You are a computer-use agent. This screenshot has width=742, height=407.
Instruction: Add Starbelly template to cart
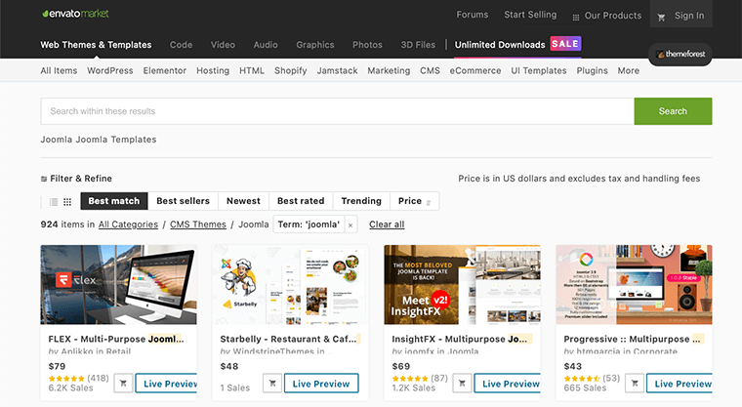coord(272,384)
